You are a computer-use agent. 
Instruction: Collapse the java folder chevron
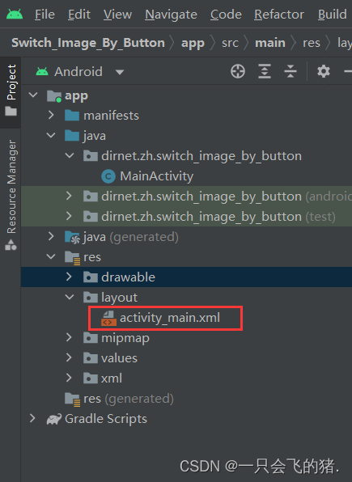coord(51,135)
